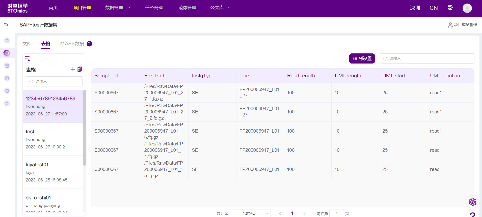This screenshot has width=482, height=217.
Task: Select the database icon in left sidebar
Action: click(x=7, y=53)
